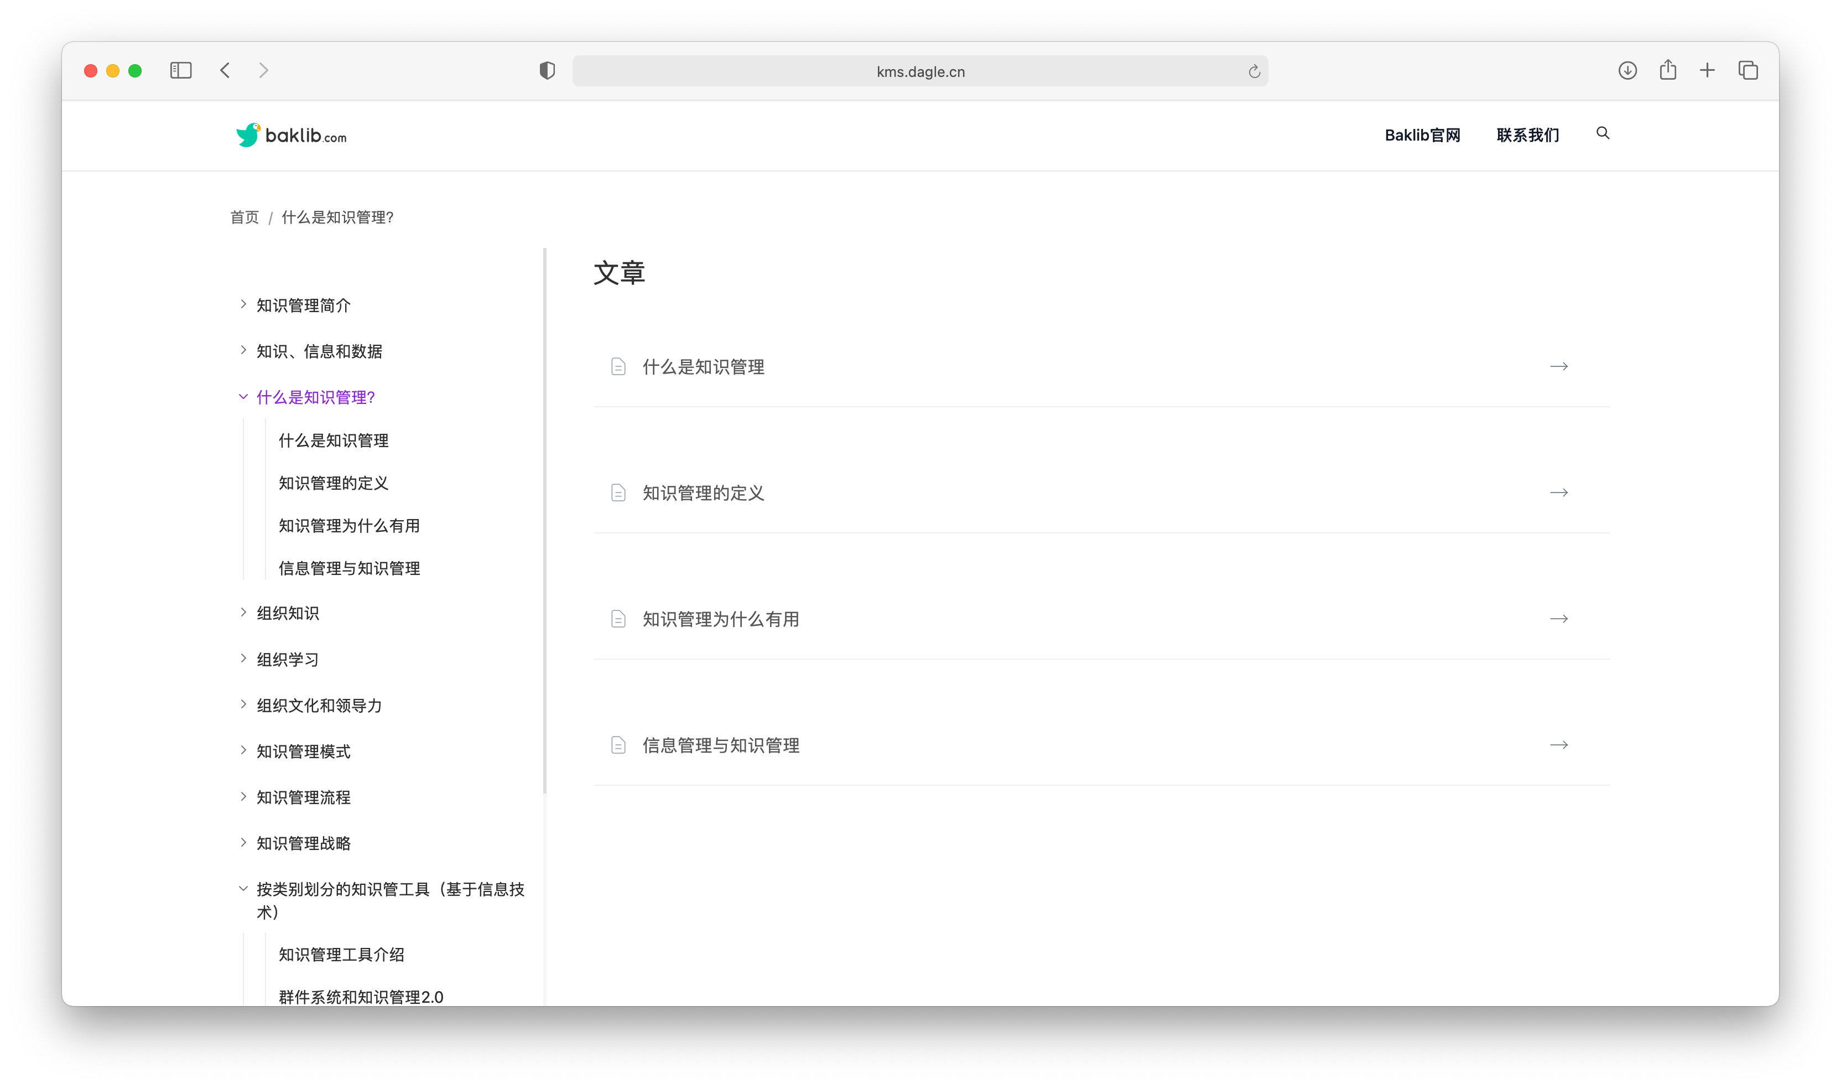
Task: Select the 知识管理流程 sidebar label
Action: tap(303, 797)
